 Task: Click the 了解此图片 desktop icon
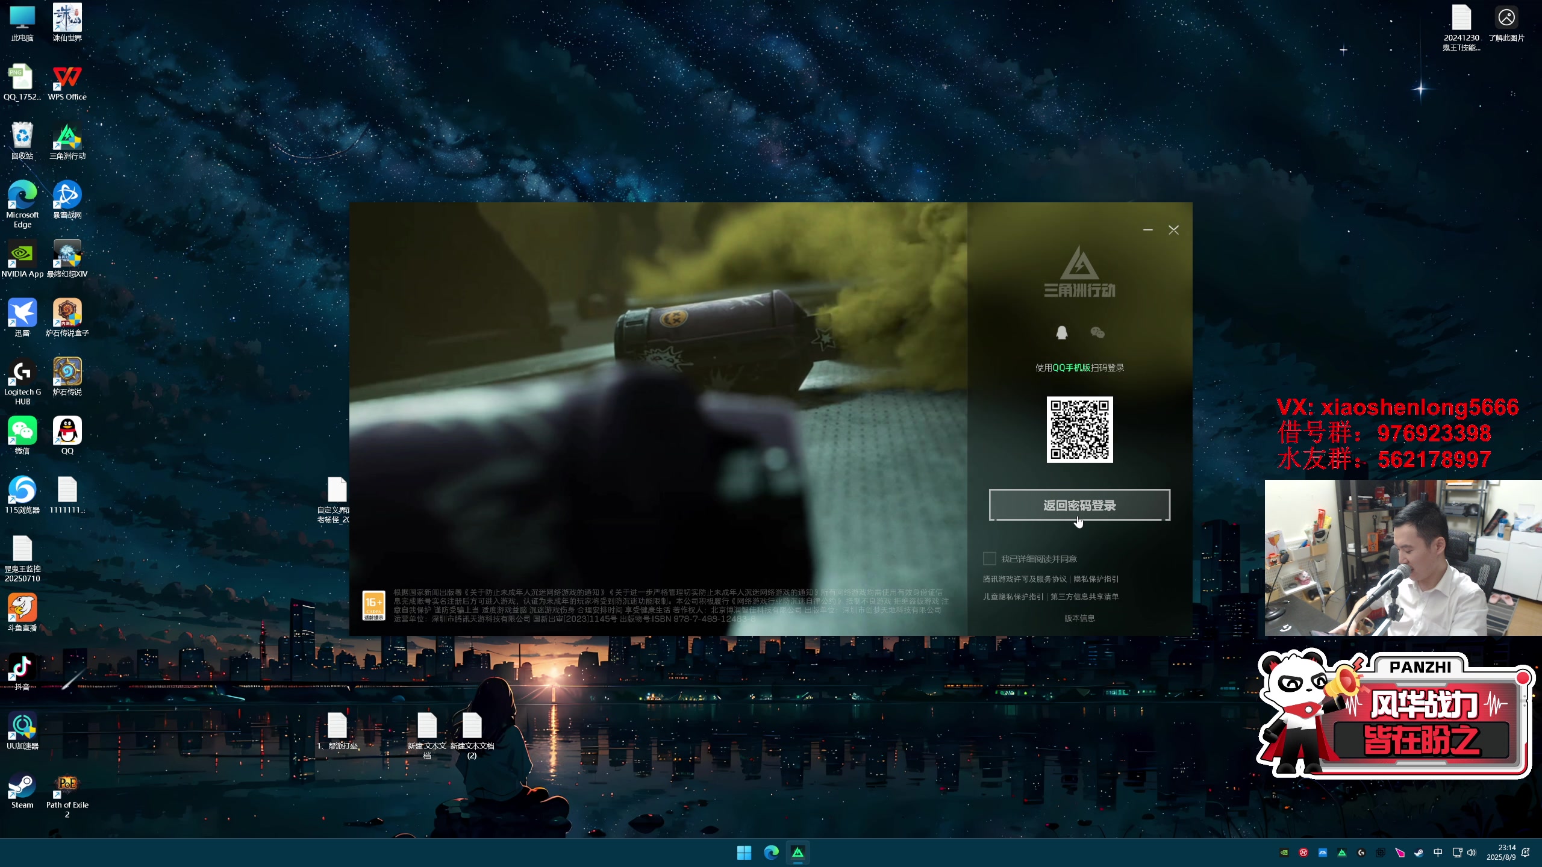coord(1506,23)
